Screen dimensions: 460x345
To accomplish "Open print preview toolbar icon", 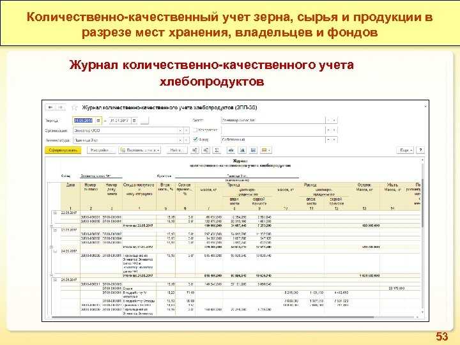I will (x=242, y=150).
